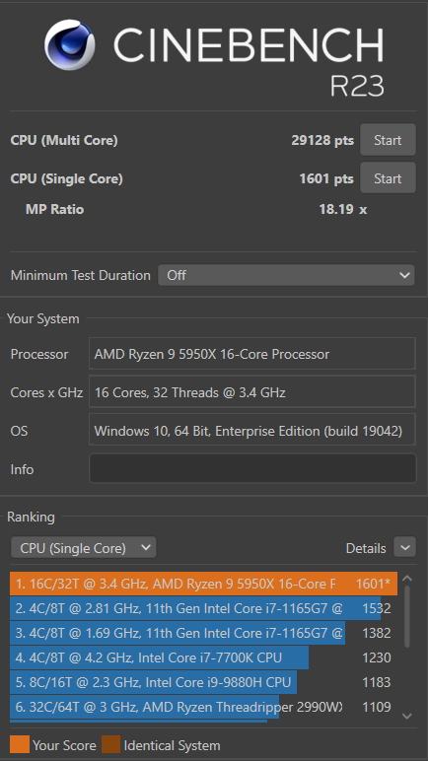Viewport: 428px width, 761px height.
Task: Select the Core i7-7700K ranking row
Action: 203,657
